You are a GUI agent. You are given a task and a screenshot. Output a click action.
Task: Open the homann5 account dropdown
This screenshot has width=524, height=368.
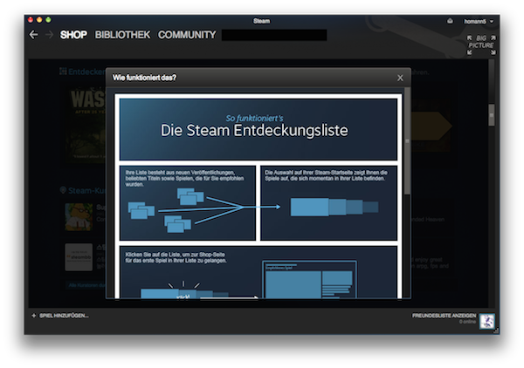click(479, 21)
